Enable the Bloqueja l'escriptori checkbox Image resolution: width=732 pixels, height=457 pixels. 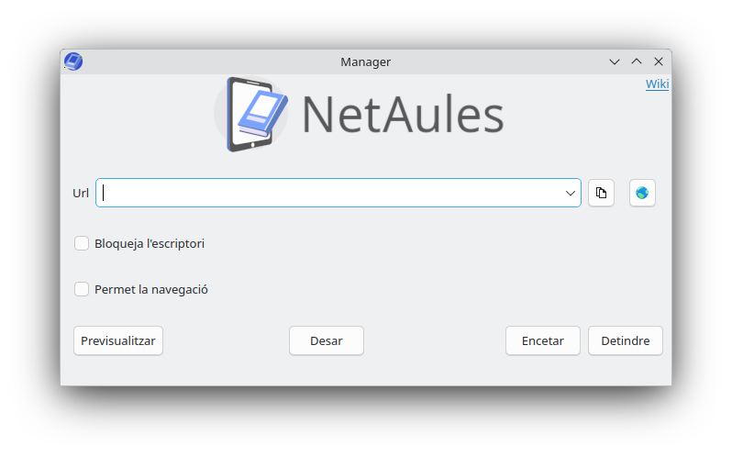(x=82, y=243)
